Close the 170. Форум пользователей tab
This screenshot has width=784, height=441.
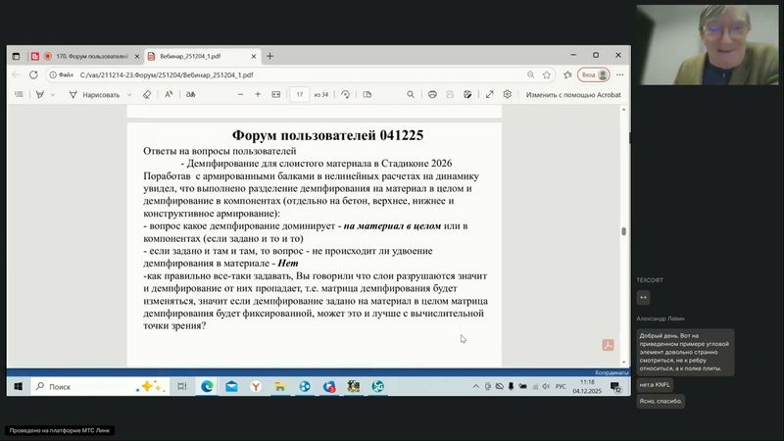[137, 57]
